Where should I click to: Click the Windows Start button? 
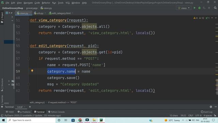tap(3, 120)
